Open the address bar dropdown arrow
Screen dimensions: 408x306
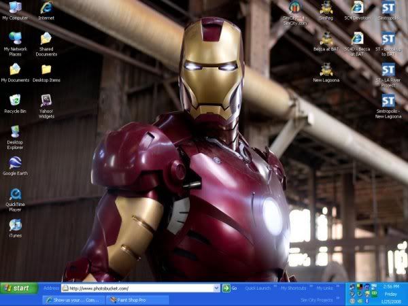pyautogui.click(x=216, y=288)
